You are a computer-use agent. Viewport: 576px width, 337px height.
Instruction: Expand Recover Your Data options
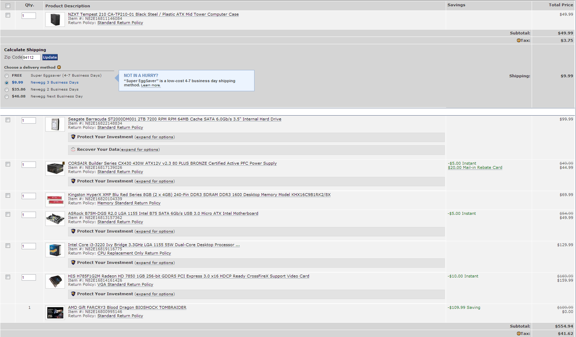point(140,150)
